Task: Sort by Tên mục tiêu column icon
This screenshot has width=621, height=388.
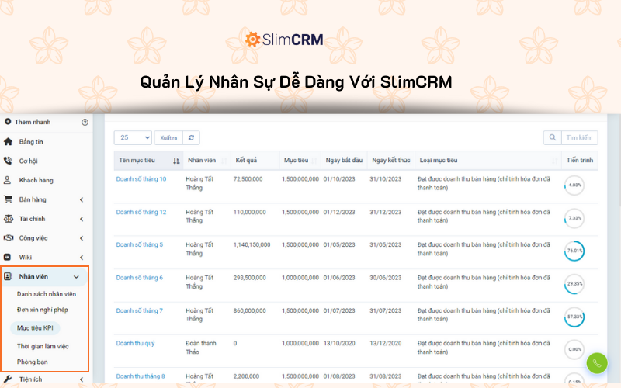Action: (x=176, y=161)
